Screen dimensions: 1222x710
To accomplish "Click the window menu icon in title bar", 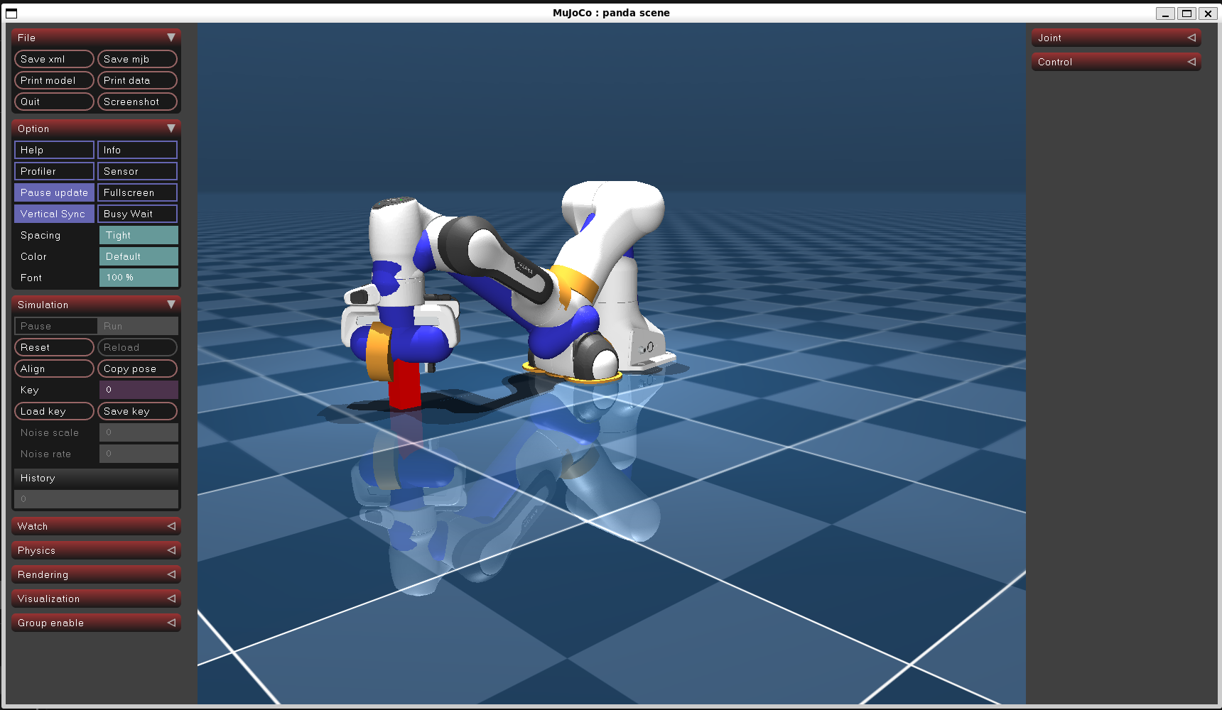I will pyautogui.click(x=11, y=13).
